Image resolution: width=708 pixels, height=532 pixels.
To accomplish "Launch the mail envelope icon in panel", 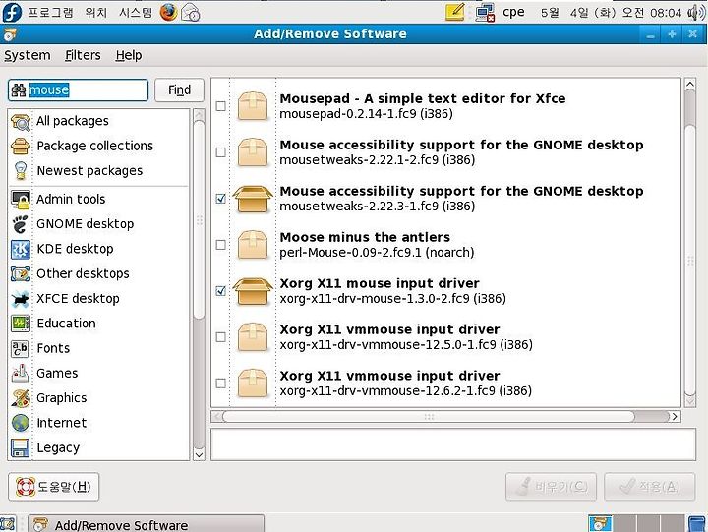I will tap(191, 12).
